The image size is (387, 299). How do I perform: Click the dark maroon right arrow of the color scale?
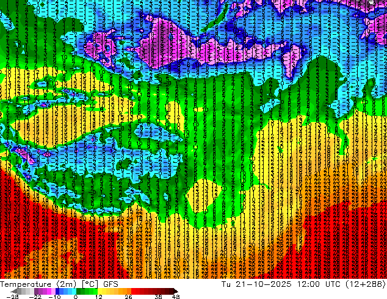tap(175, 291)
